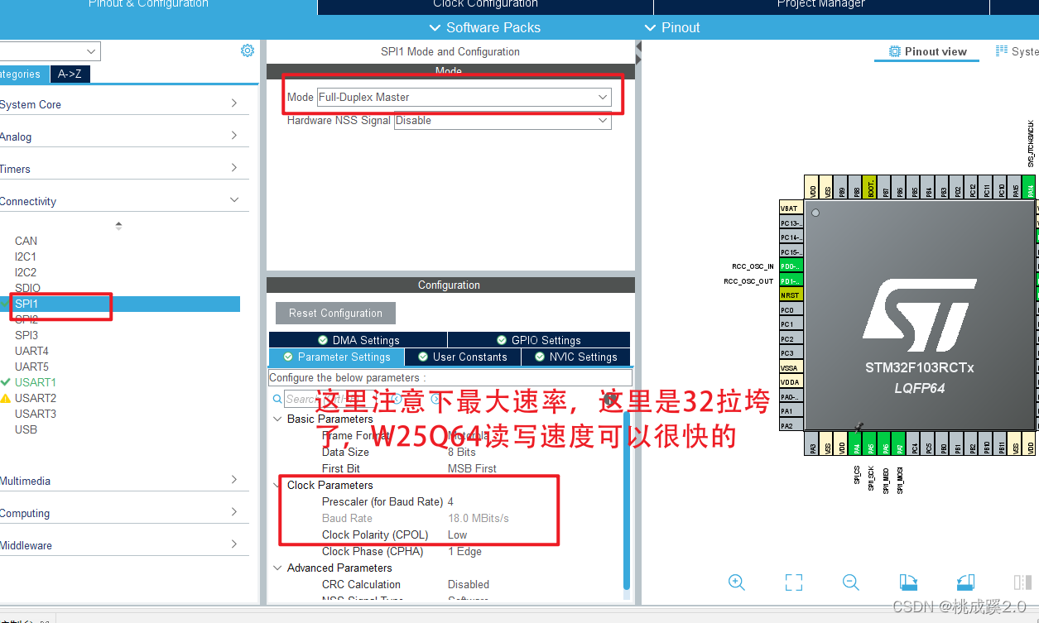
Task: Click the Prescaler value 4
Action: tap(450, 501)
